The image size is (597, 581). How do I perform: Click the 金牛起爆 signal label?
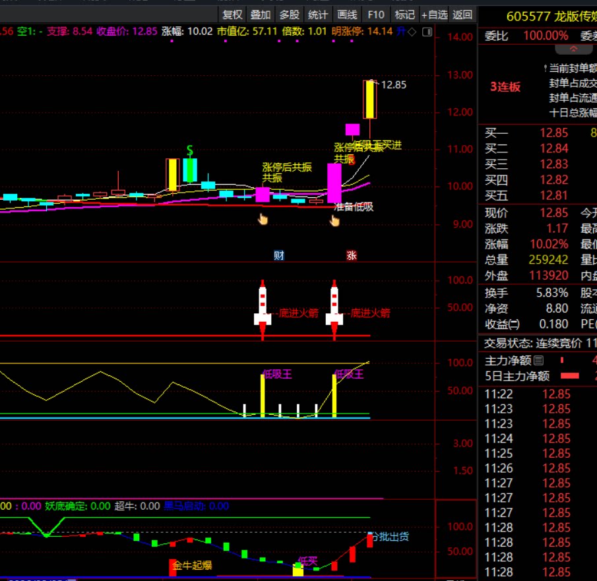point(192,565)
